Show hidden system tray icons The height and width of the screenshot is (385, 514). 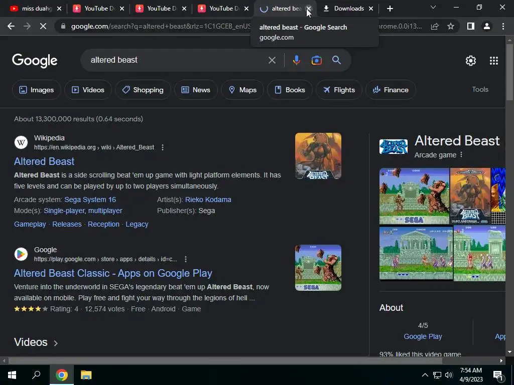pos(425,375)
